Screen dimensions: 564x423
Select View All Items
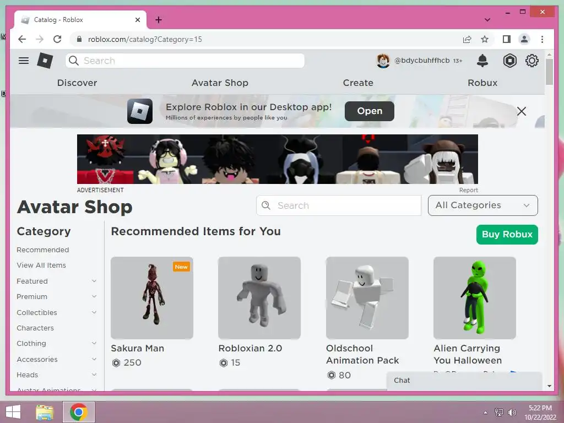coord(41,265)
